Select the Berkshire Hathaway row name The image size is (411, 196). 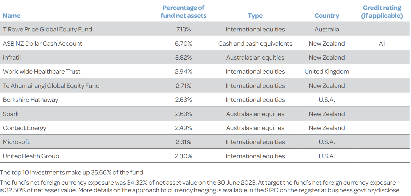pos(30,100)
